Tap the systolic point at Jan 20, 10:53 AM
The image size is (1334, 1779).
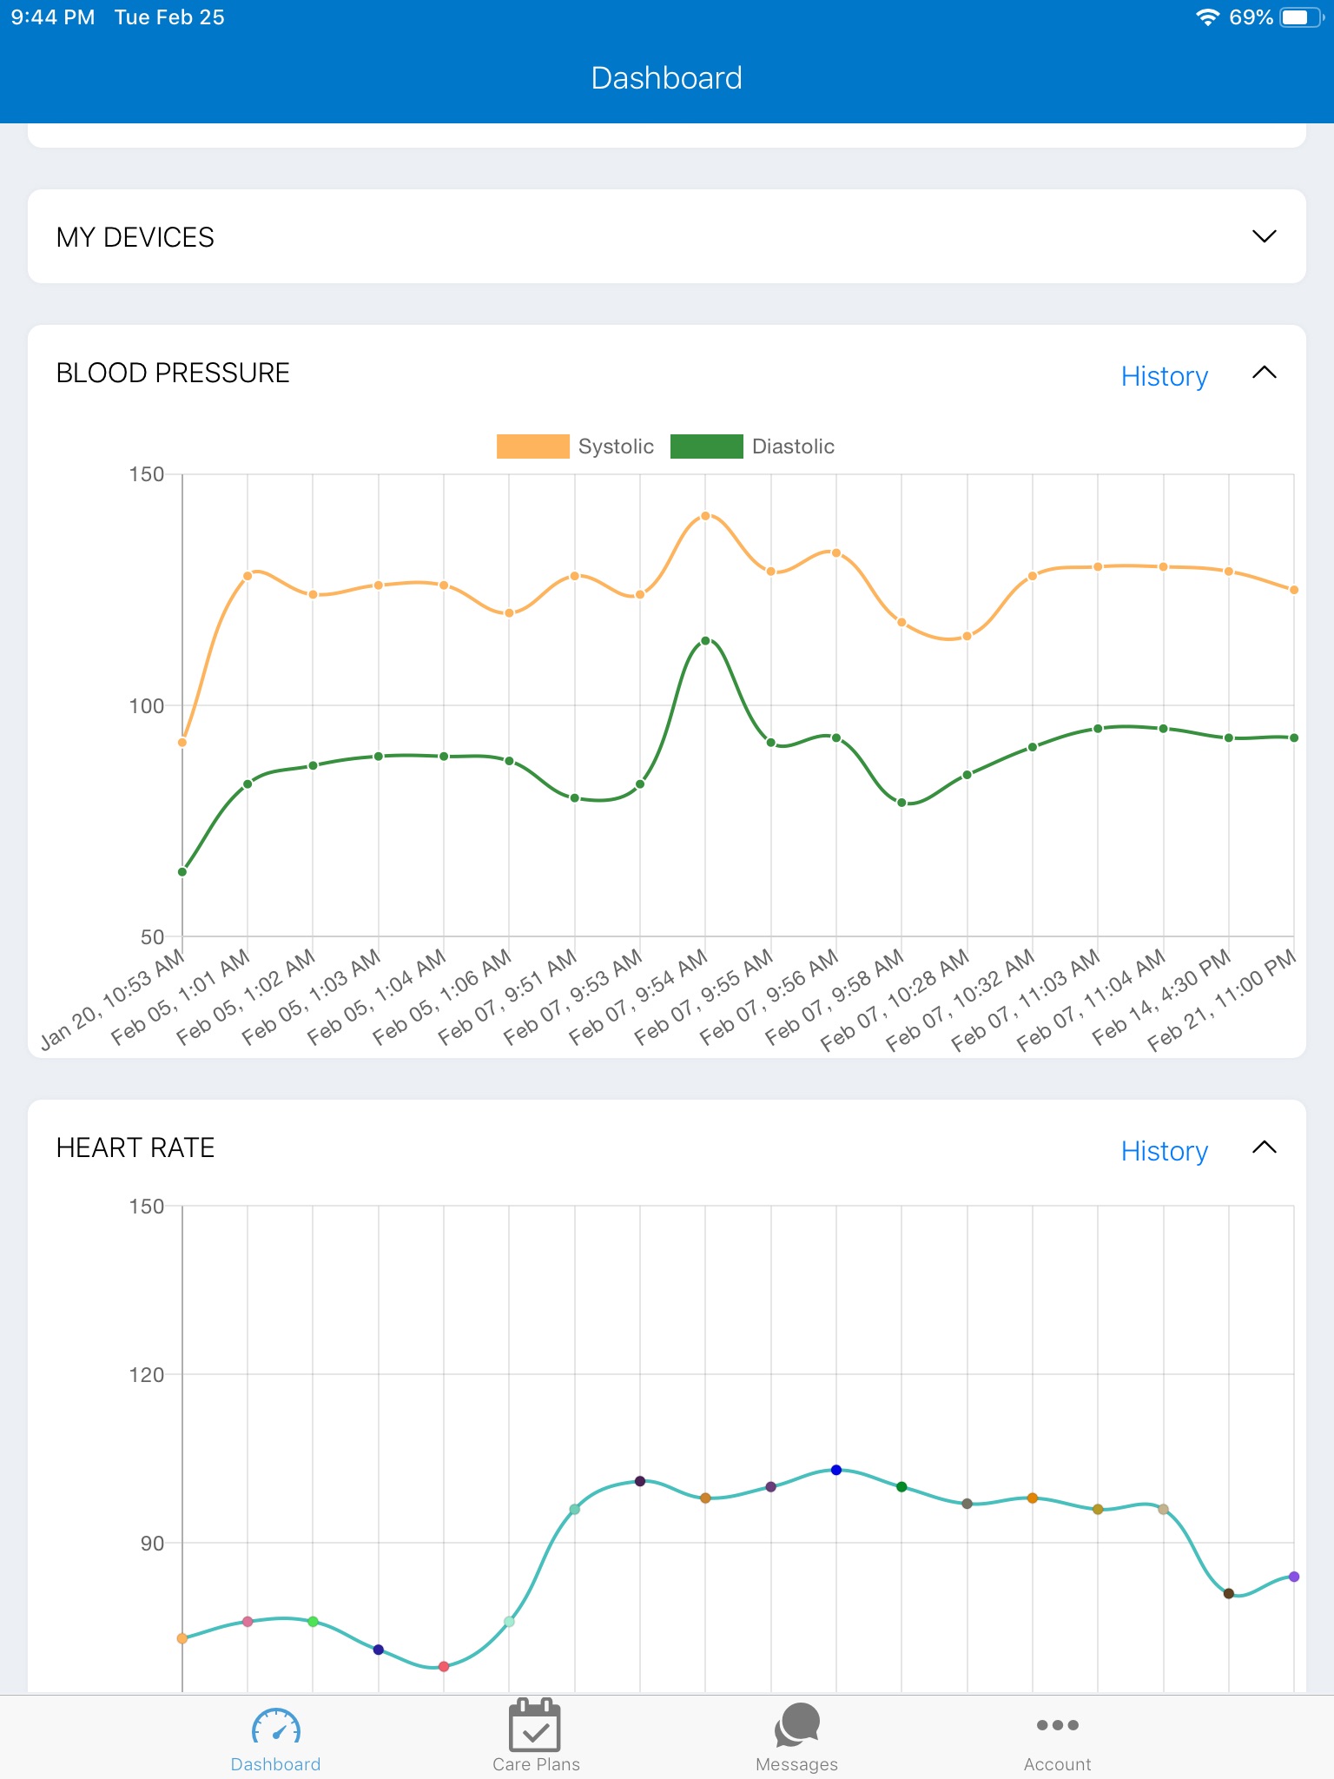(182, 743)
